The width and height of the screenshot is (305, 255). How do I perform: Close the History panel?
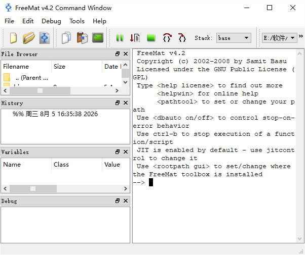pyautogui.click(x=126, y=103)
